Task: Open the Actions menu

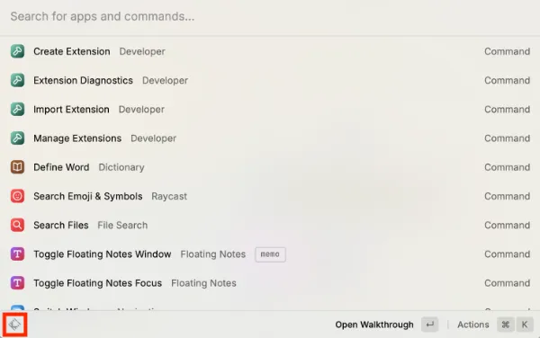Action: (x=472, y=325)
